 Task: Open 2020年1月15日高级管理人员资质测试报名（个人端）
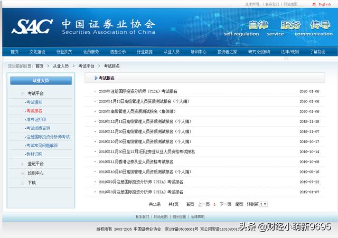144,101
